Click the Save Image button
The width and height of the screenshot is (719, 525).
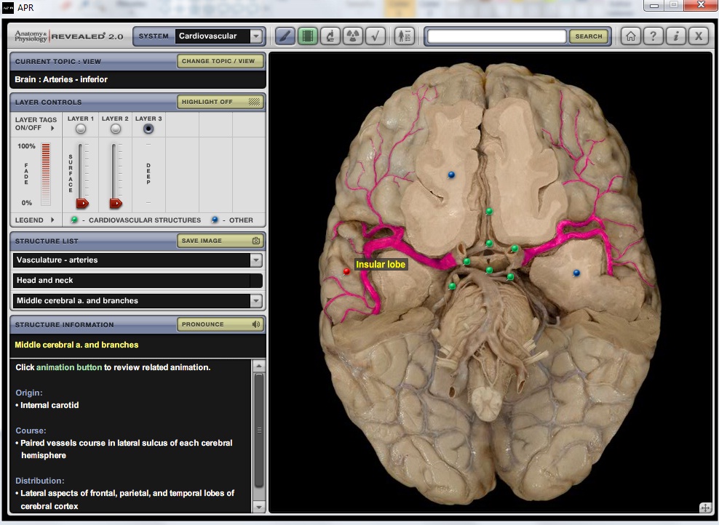click(221, 241)
